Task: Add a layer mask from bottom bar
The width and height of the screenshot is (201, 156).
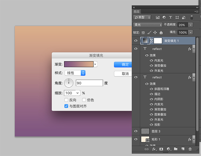Action: pos(161,149)
